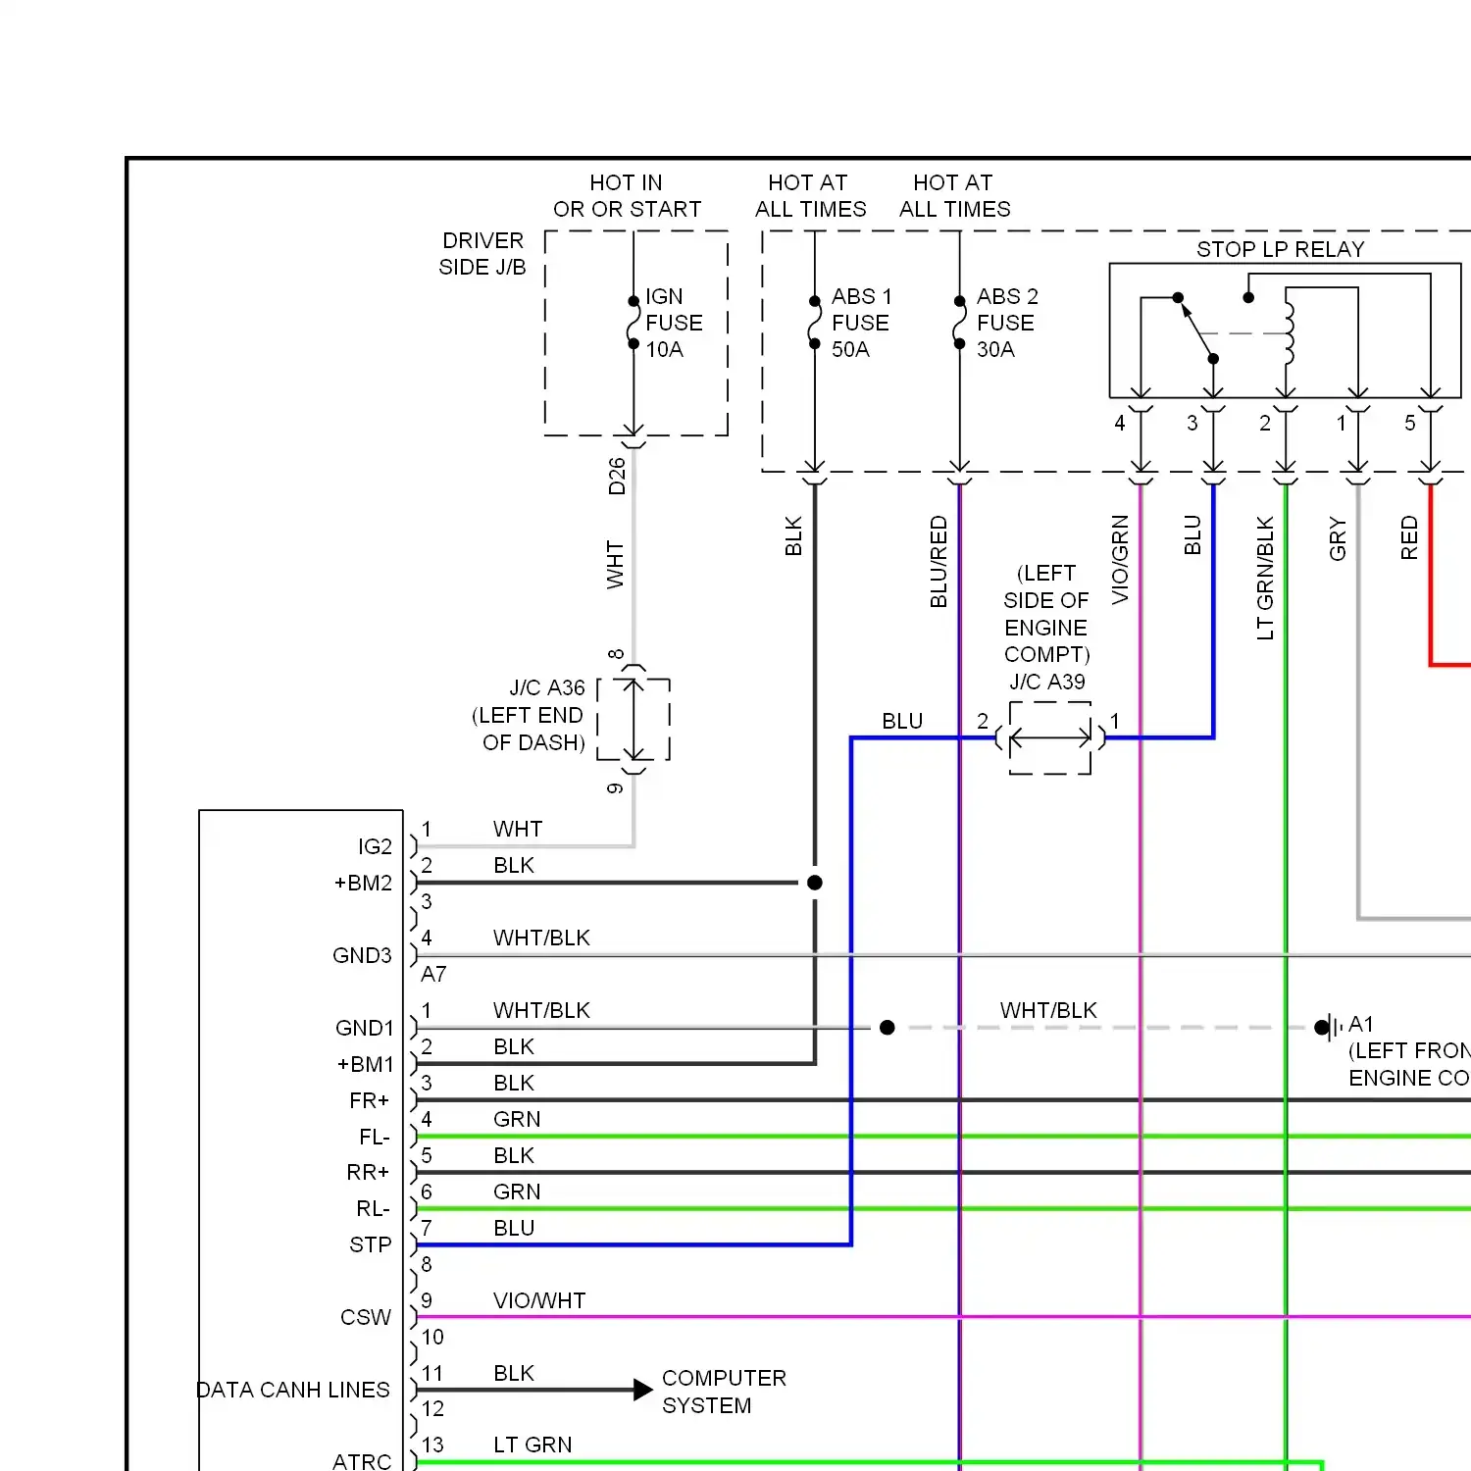Viewport: 1471px width, 1471px height.
Task: Click the vertical WHT wire label below D26
Action: tap(615, 565)
